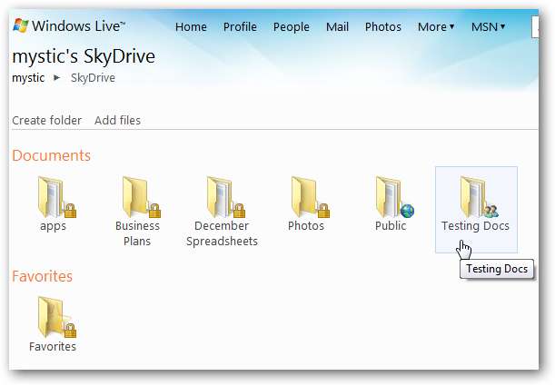Go to Home in top navigation

(x=191, y=27)
